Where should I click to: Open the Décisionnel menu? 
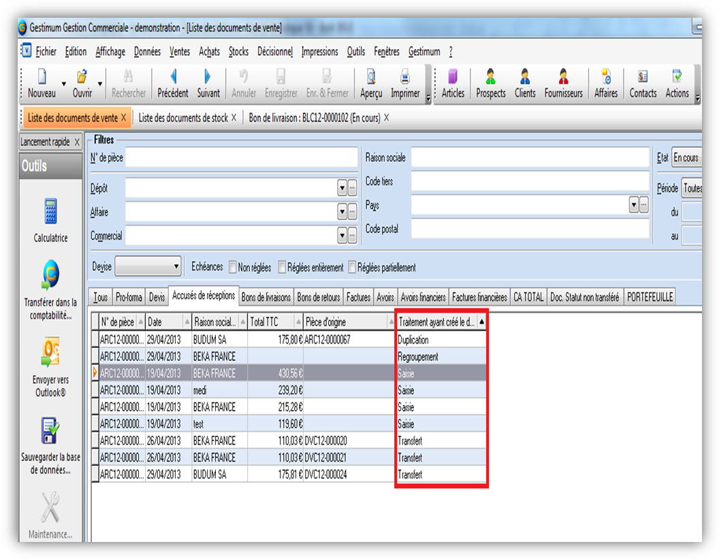[275, 51]
